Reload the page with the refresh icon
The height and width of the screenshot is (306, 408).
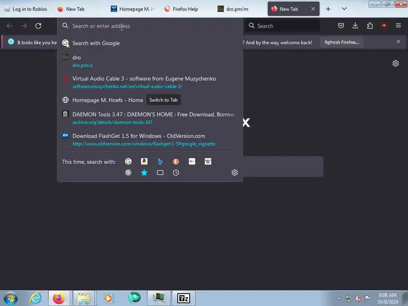(x=38, y=26)
